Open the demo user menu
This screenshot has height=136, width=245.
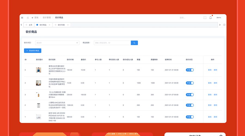click(x=219, y=18)
